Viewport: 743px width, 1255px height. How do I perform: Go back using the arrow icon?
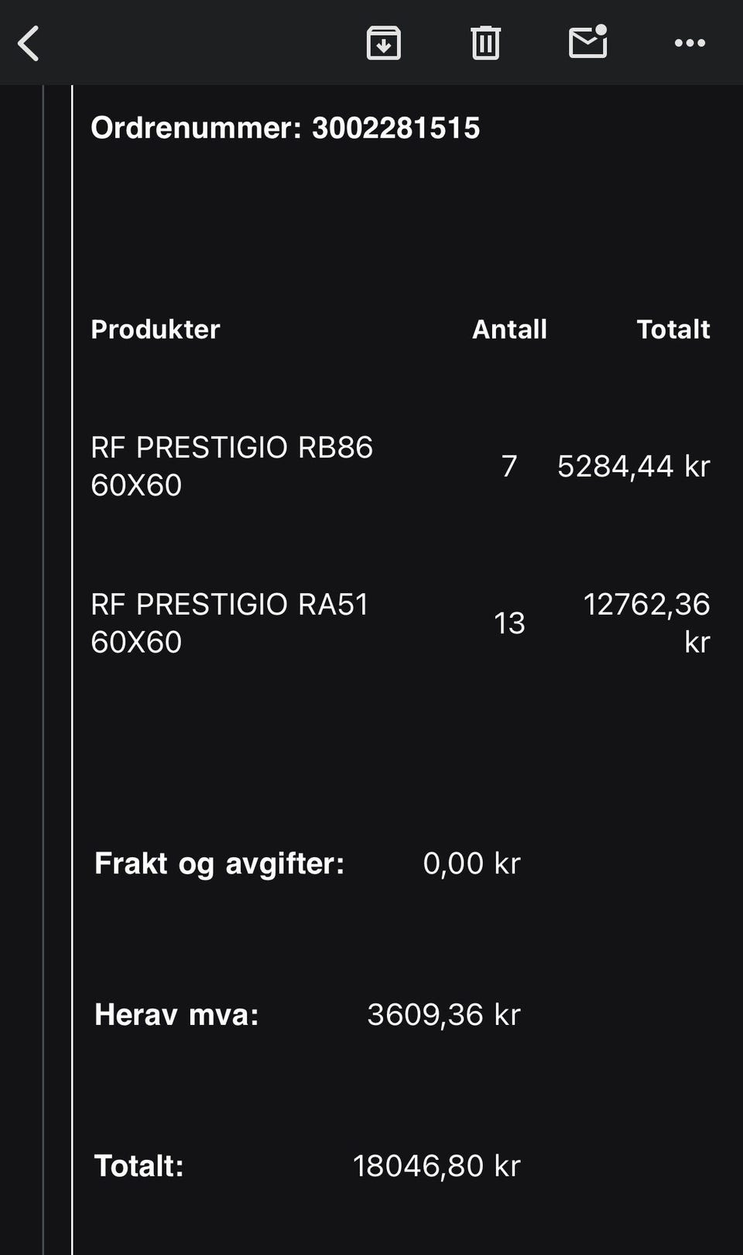(29, 43)
